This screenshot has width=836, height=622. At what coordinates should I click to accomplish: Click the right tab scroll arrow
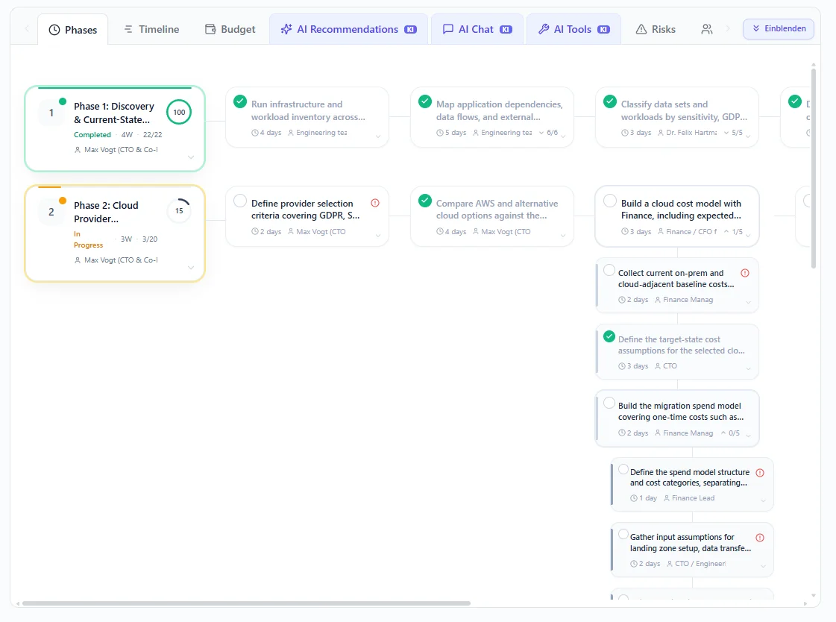click(x=728, y=29)
